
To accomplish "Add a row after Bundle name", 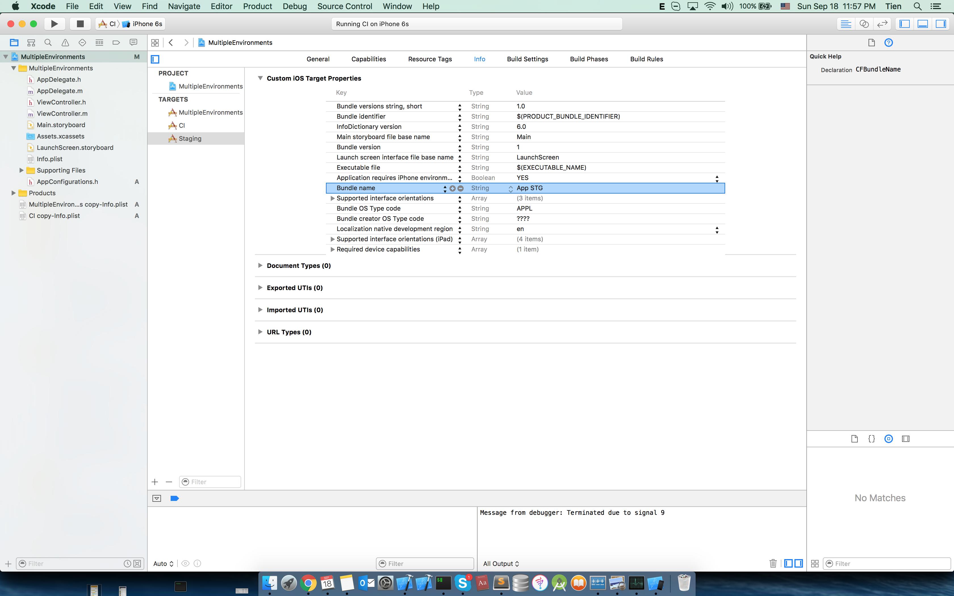I will 452,188.
